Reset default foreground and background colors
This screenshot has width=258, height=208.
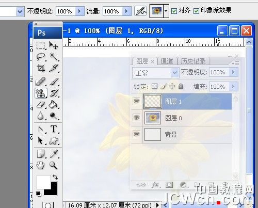(x=39, y=194)
